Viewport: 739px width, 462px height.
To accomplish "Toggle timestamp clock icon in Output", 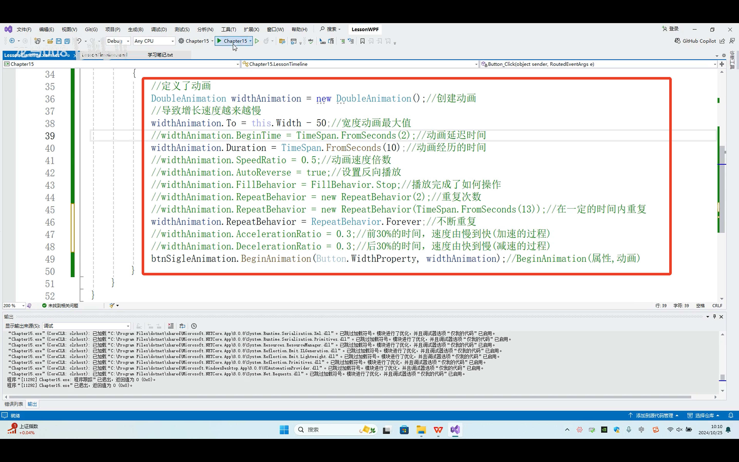I will [x=194, y=326].
